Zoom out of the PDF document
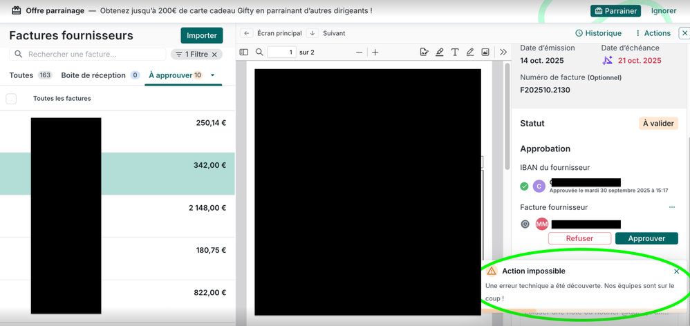 (359, 52)
